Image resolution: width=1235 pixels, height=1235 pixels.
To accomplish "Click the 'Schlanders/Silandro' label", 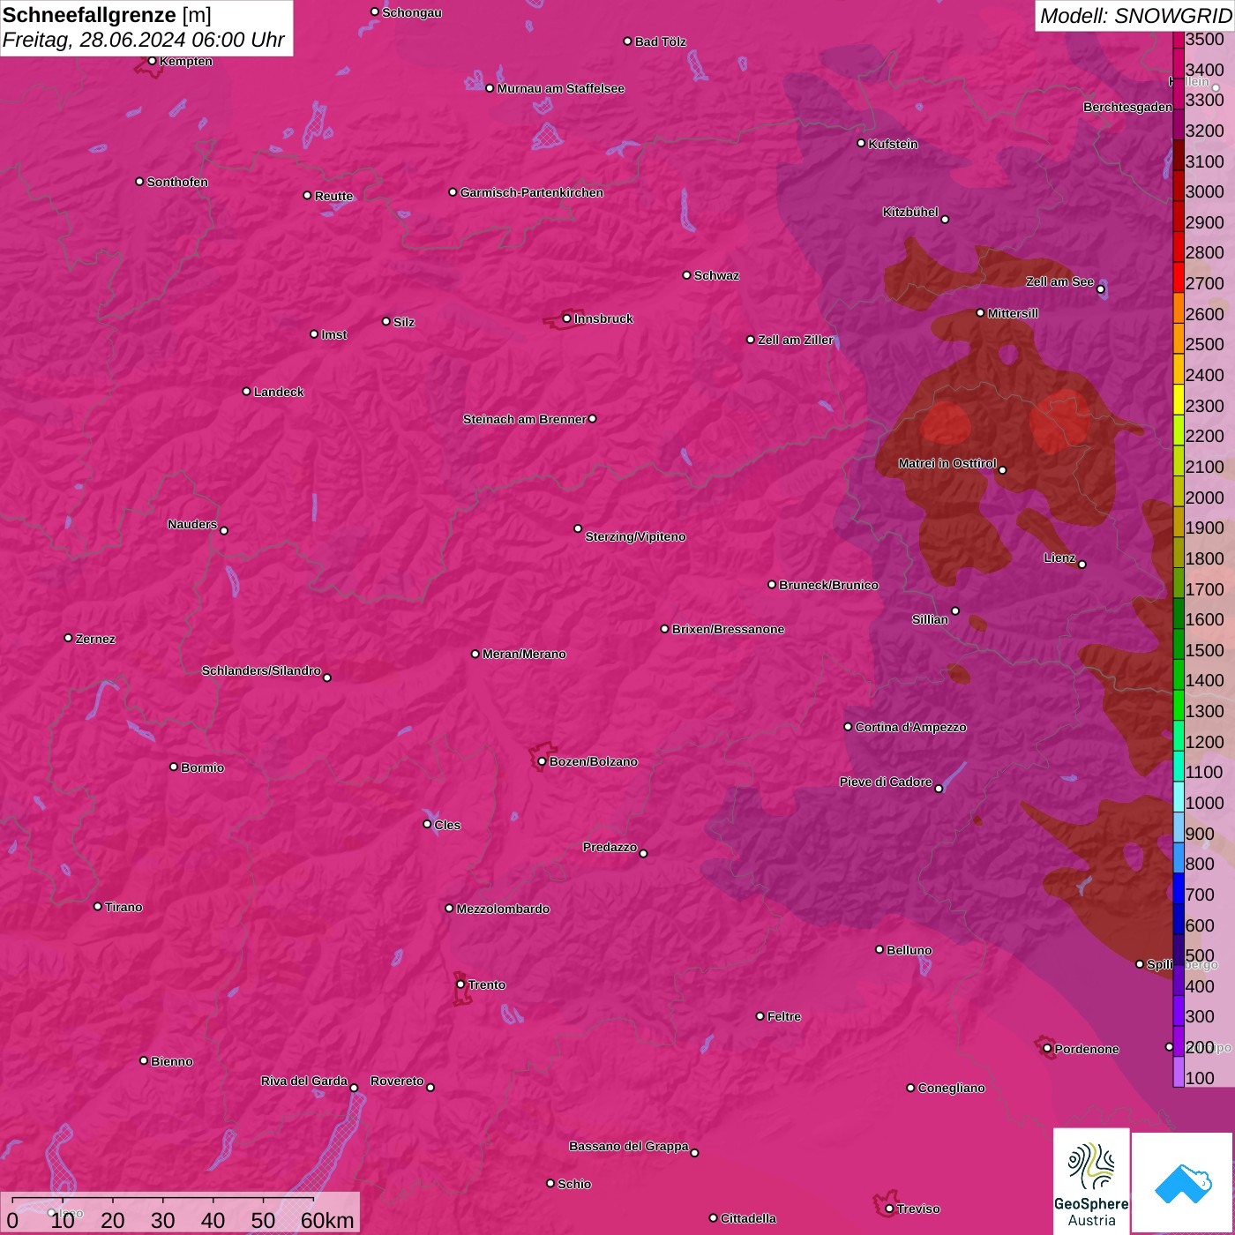I will click(x=261, y=670).
